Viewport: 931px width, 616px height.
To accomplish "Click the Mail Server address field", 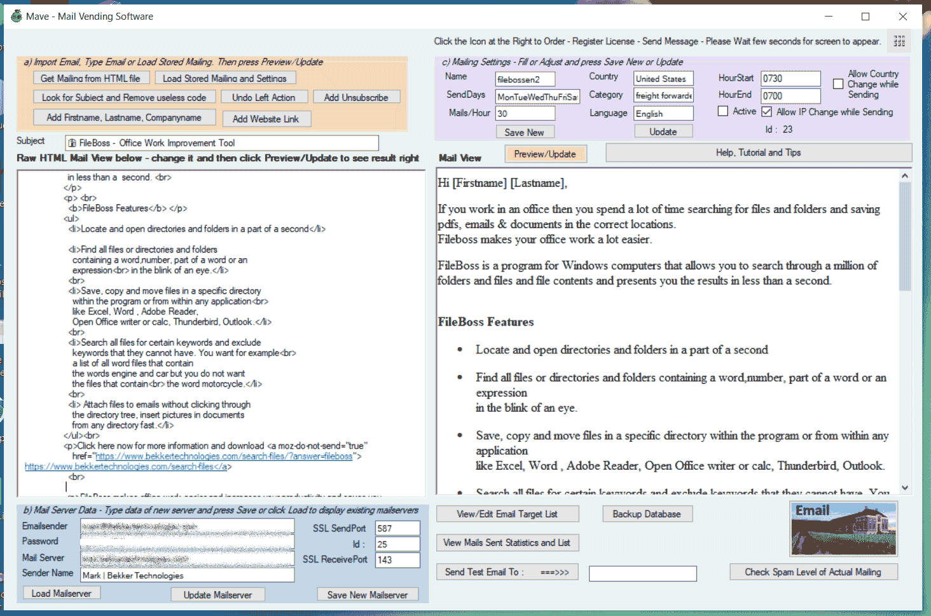I will pyautogui.click(x=188, y=559).
